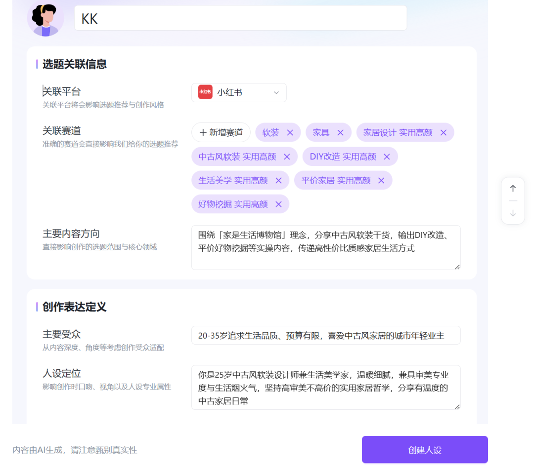Screen dimensions: 534x468
Task: Click the DIY改造 实用高颜 tag label
Action: [343, 157]
